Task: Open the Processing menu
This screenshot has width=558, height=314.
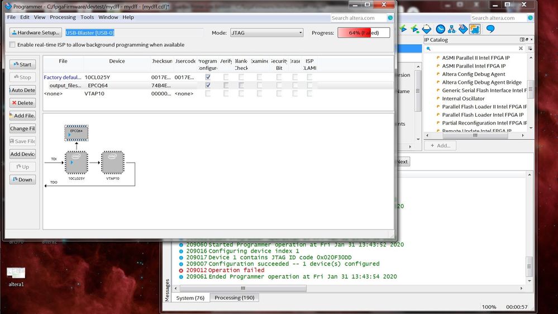Action: click(x=63, y=17)
